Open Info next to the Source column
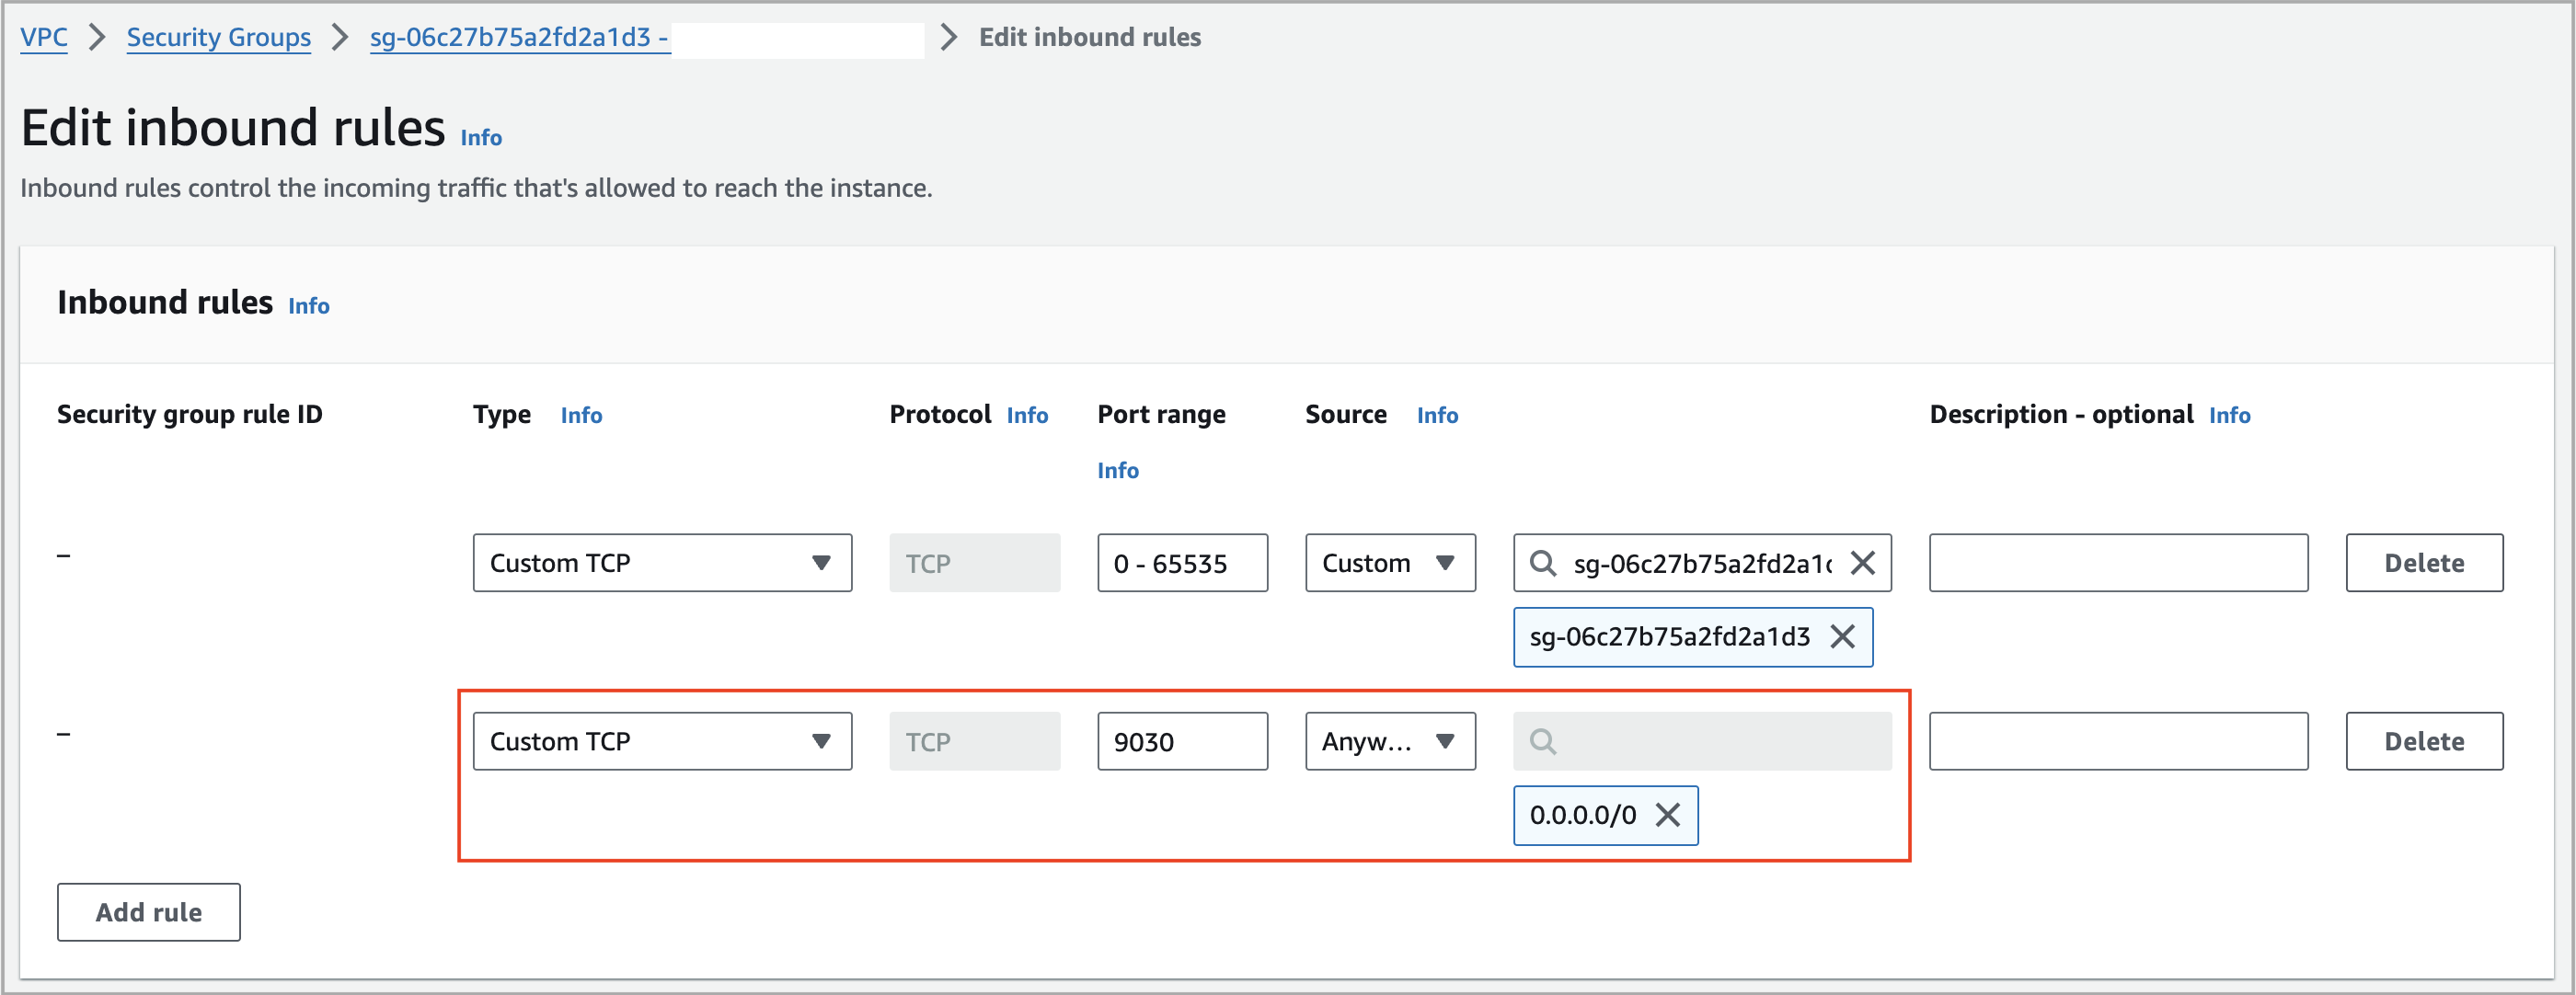The image size is (2576, 995). pyautogui.click(x=1437, y=415)
